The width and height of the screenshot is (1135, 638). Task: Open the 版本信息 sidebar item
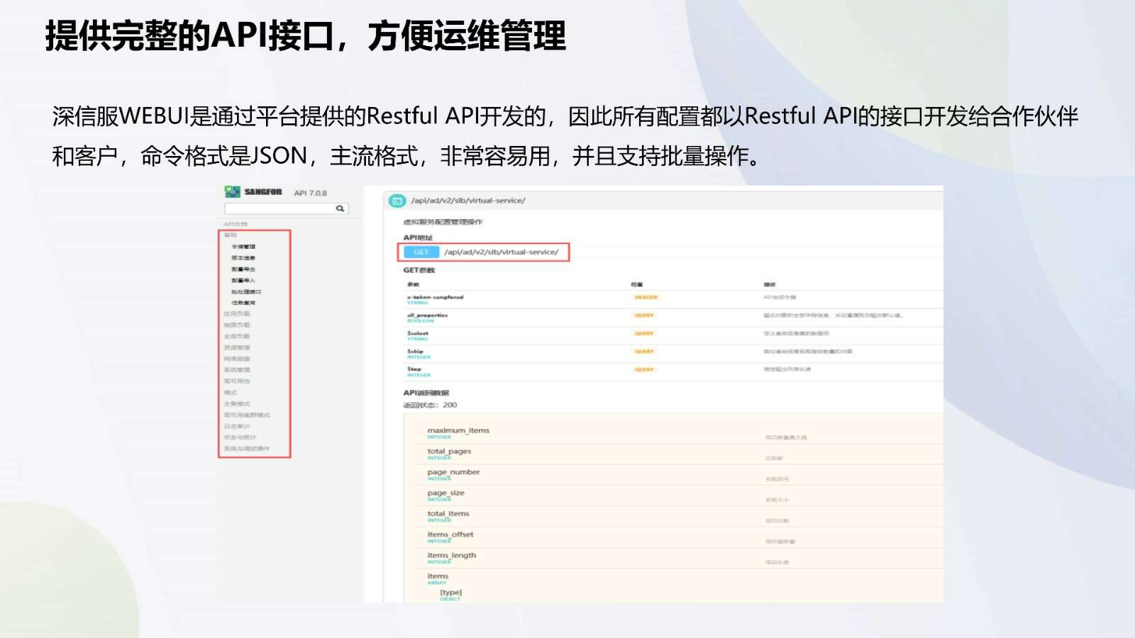[243, 258]
